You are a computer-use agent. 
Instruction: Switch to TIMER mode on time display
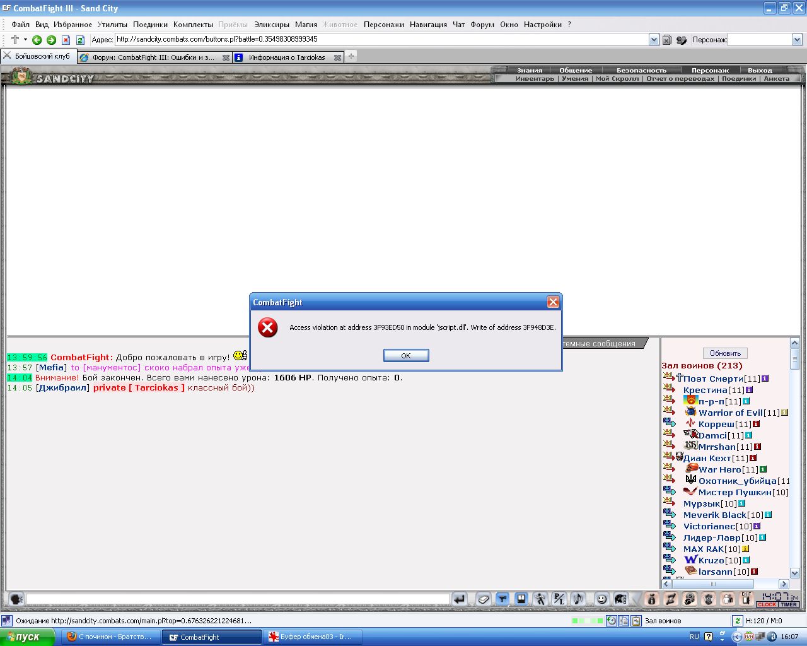(789, 604)
